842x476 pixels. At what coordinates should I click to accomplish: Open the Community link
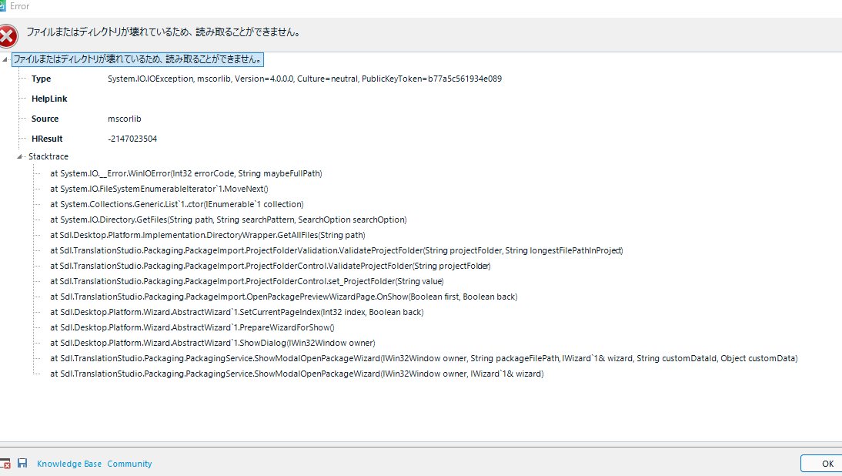coord(129,464)
